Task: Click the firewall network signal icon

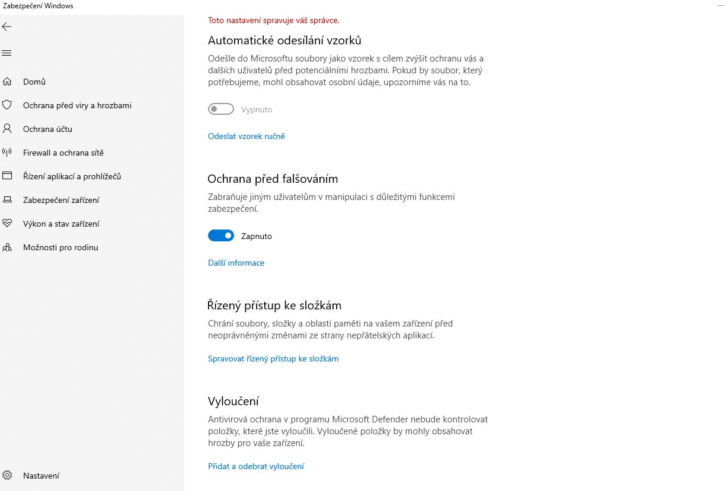Action: [x=7, y=153]
